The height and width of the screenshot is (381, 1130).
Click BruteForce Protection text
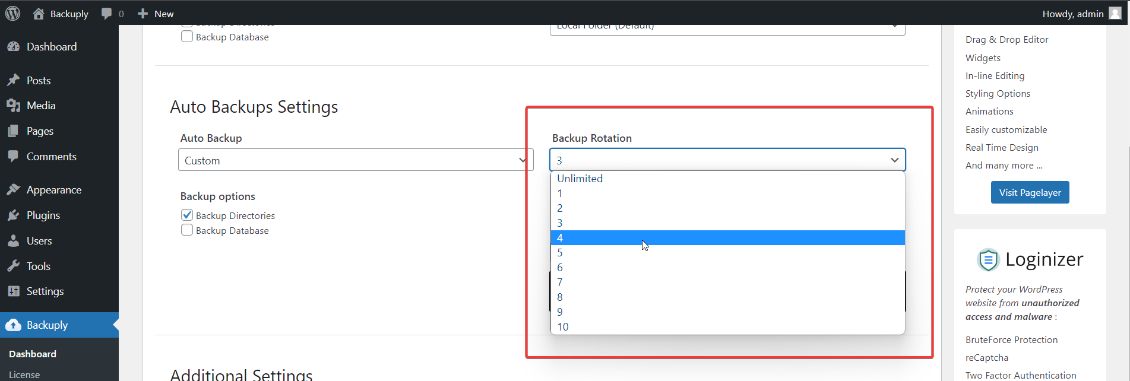(x=1011, y=340)
